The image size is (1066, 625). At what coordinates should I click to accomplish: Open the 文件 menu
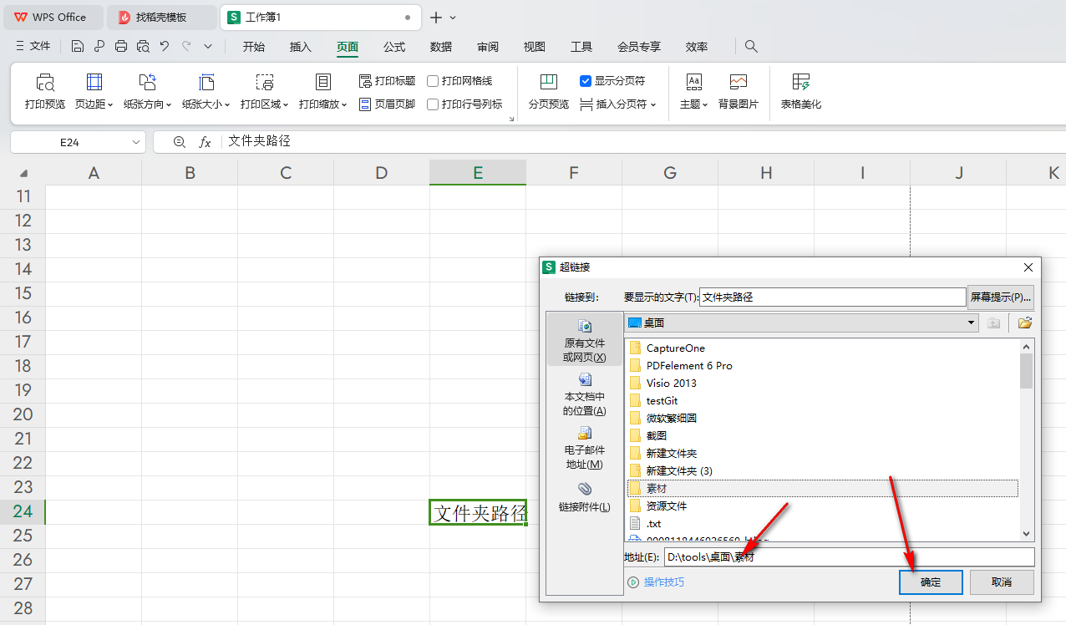(x=33, y=46)
